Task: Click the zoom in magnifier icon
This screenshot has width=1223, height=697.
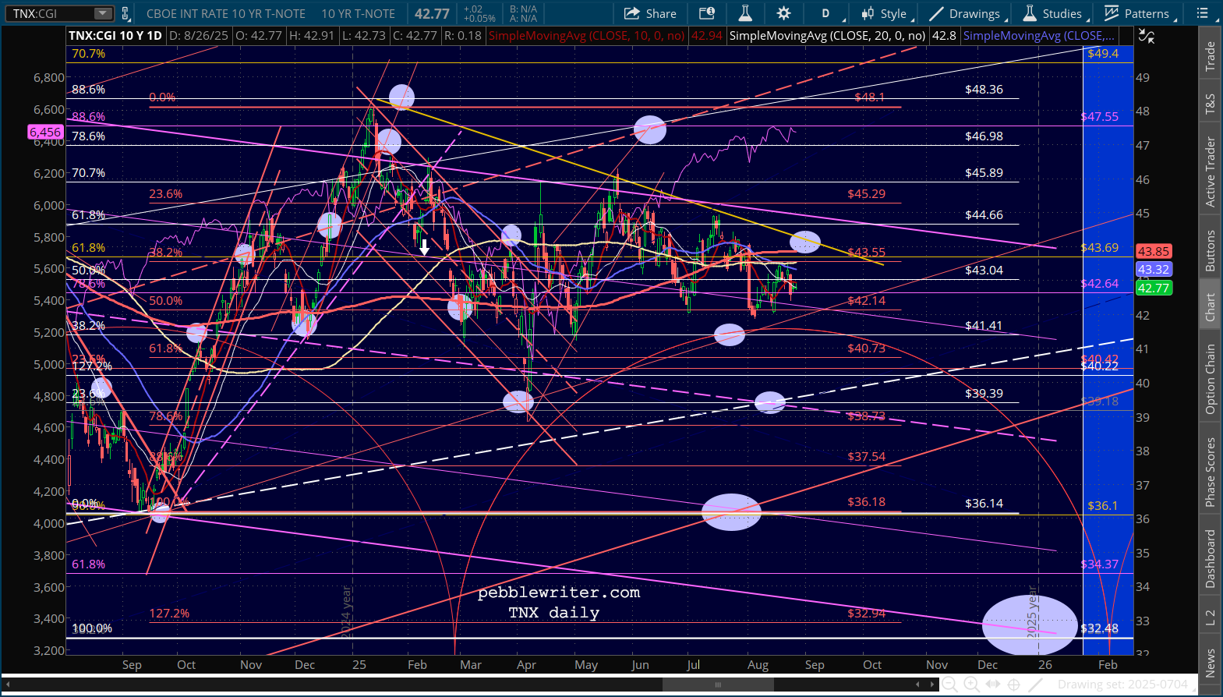Action: tap(971, 685)
